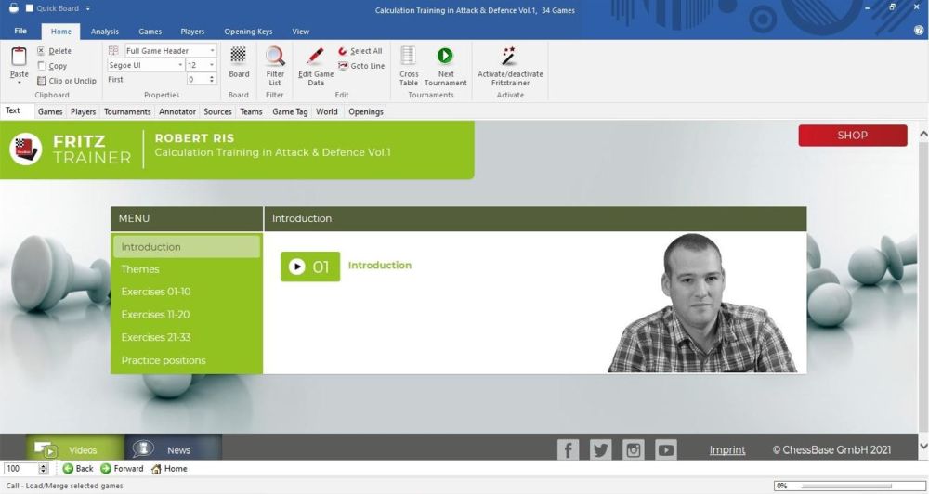Click the zoom value 100 field
929x494 pixels.
click(20, 469)
